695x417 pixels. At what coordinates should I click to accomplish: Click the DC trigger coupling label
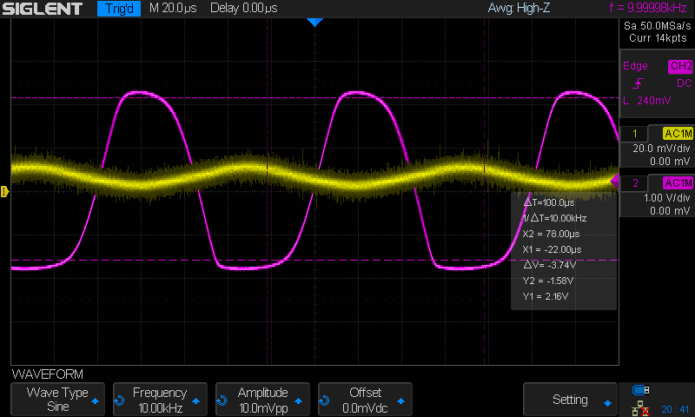[685, 83]
